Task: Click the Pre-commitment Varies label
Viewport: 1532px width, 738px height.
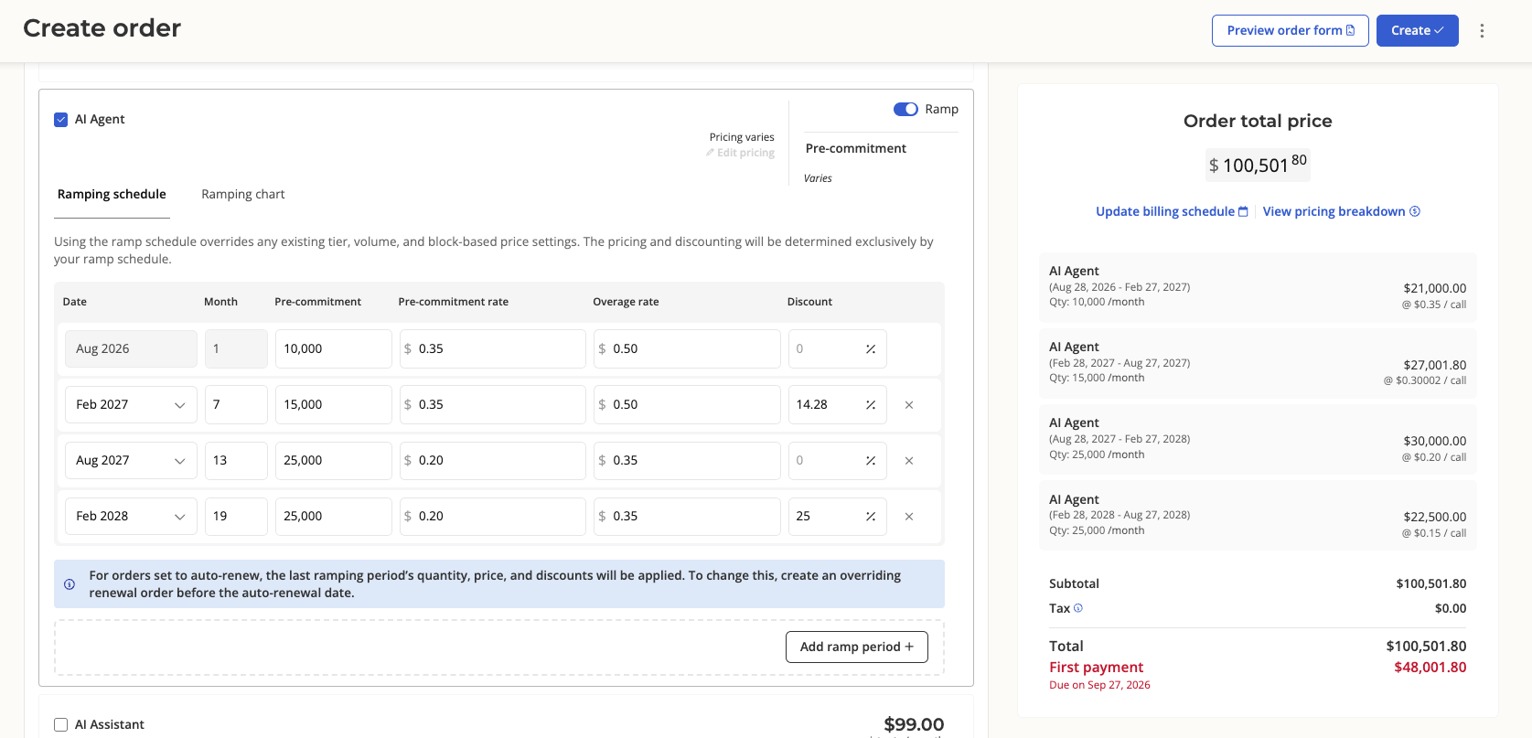Action: [x=818, y=178]
